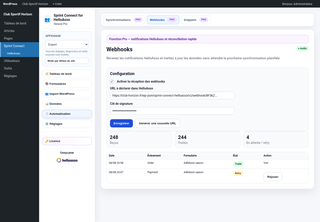Image resolution: width=320 pixels, height=222 pixels.
Task: Click Rejouer for the Payment event
Action: tap(272, 177)
